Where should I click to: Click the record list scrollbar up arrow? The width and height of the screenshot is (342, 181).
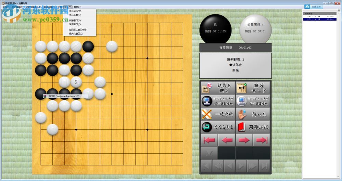pos(338,14)
